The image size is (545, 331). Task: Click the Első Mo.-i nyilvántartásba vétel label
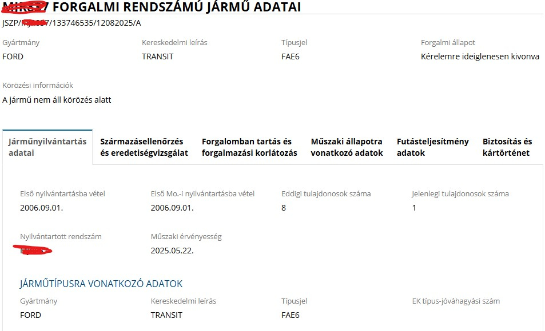tap(202, 193)
